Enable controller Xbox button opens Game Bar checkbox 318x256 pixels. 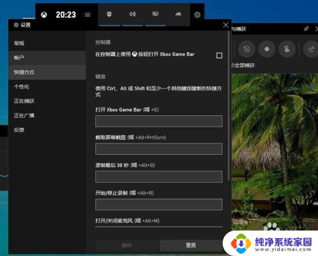[219, 55]
